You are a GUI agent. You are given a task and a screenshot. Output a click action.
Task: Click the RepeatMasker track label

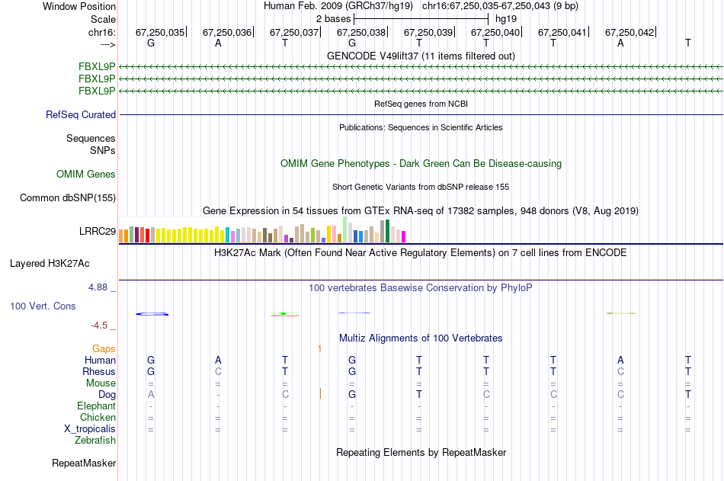pyautogui.click(x=84, y=463)
